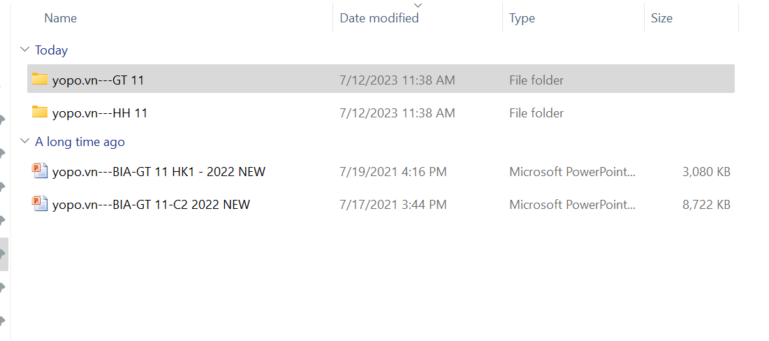The height and width of the screenshot is (341, 769).
Task: Click the PowerPoint icon for BIA-GT 11 HK1
Action: pyautogui.click(x=40, y=170)
